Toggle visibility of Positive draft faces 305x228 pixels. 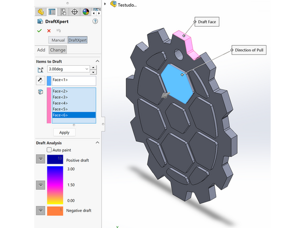41,159
